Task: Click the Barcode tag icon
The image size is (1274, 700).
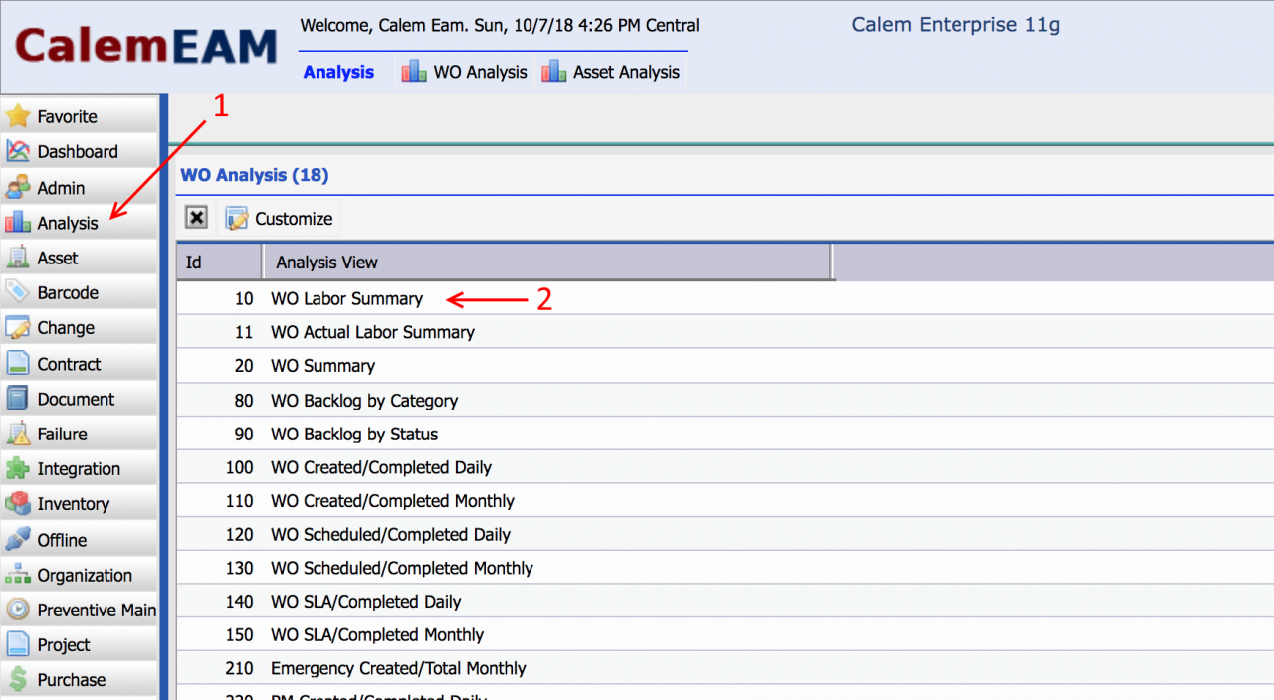Action: (18, 292)
